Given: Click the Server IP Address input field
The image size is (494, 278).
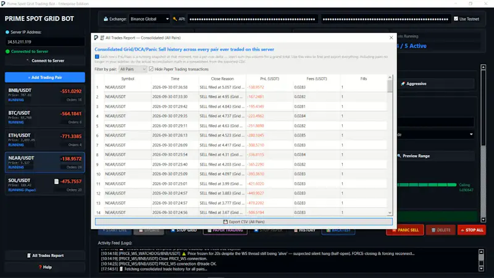Looking at the screenshot, I should click(x=44, y=41).
